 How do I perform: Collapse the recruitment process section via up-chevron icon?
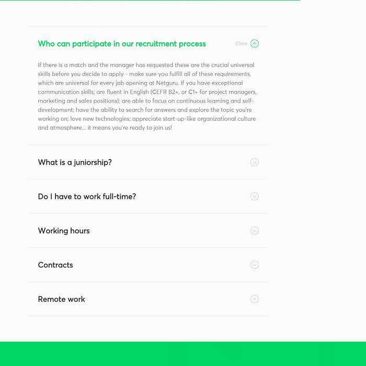point(255,43)
